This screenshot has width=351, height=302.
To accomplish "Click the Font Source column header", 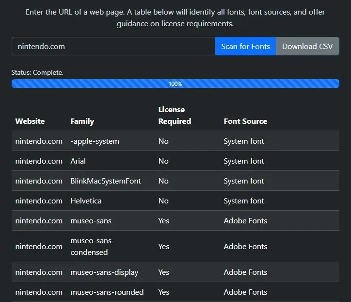I will pyautogui.click(x=245, y=121).
